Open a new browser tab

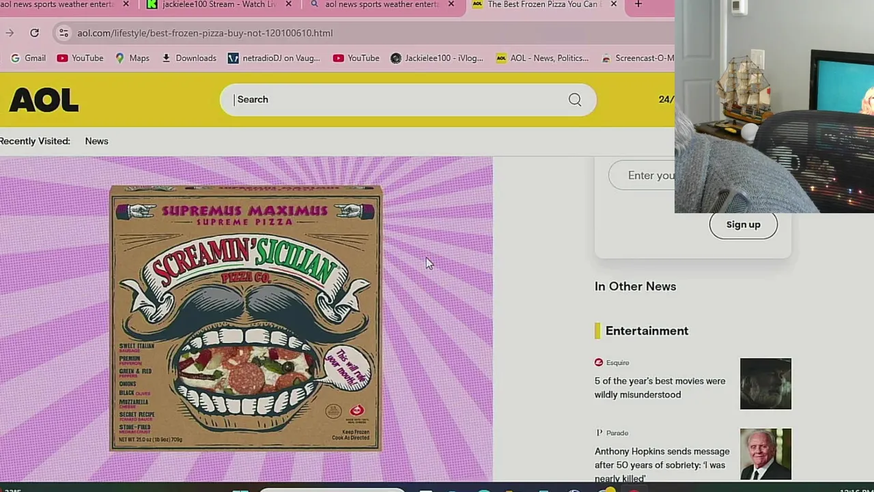point(638,4)
